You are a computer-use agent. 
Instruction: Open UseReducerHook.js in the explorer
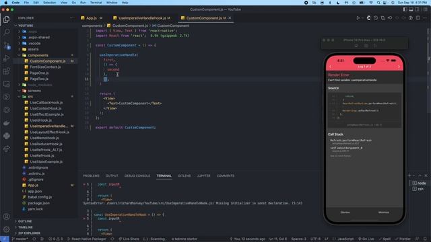coord(46,144)
